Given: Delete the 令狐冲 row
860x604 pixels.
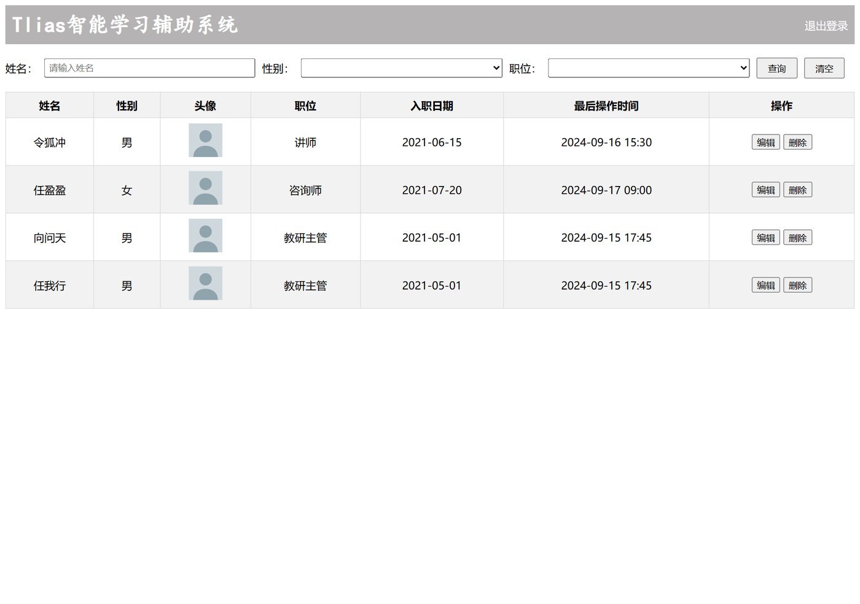Looking at the screenshot, I should pyautogui.click(x=797, y=142).
